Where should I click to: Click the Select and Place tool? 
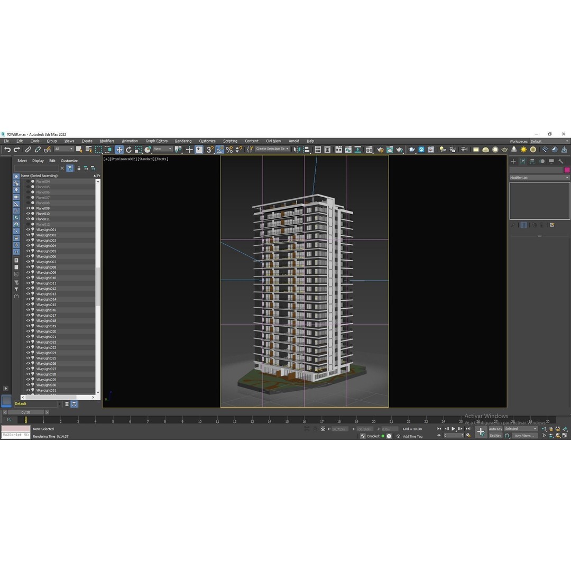click(x=148, y=150)
